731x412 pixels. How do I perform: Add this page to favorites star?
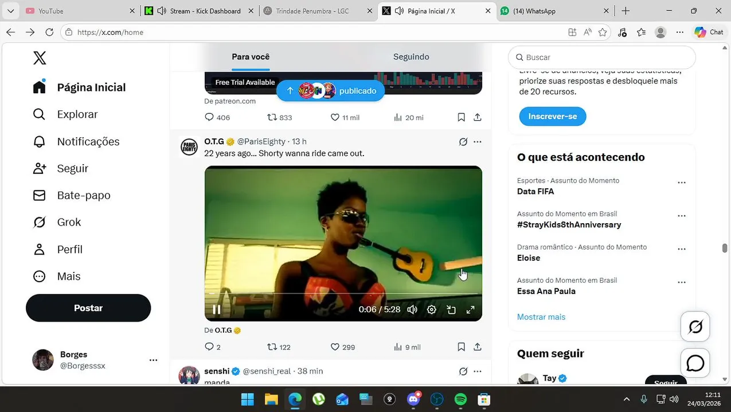603,32
